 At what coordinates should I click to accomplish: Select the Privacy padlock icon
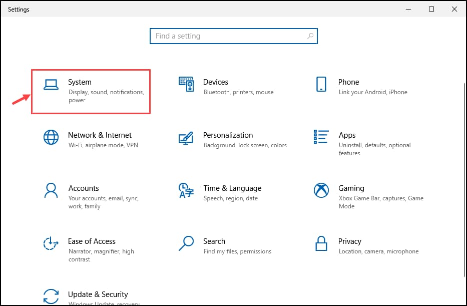coord(321,243)
